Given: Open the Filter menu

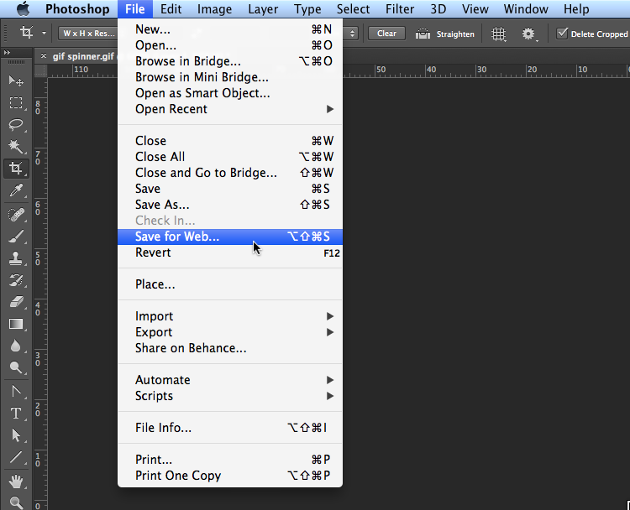Looking at the screenshot, I should coord(400,9).
